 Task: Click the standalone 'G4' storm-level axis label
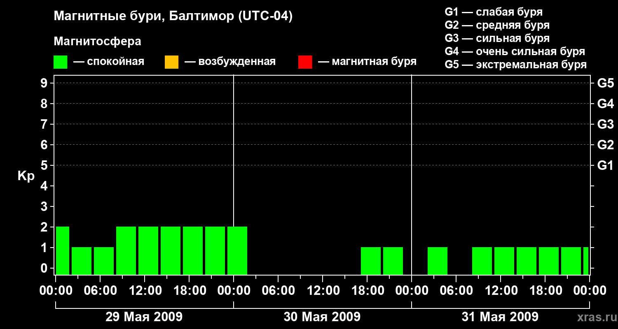606,104
